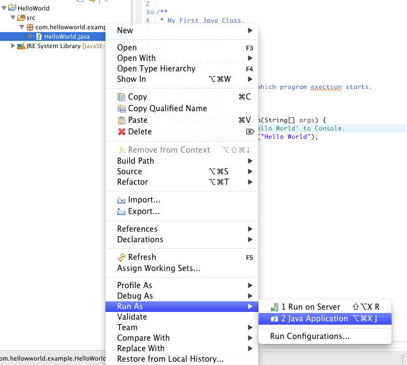Choose Show In menu entry
Image resolution: width=407 pixels, height=365 pixels.
[182, 79]
